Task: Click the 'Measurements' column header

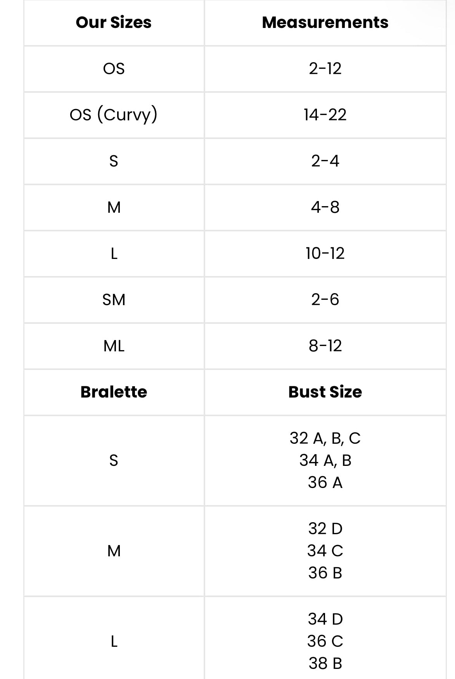Action: pyautogui.click(x=325, y=23)
